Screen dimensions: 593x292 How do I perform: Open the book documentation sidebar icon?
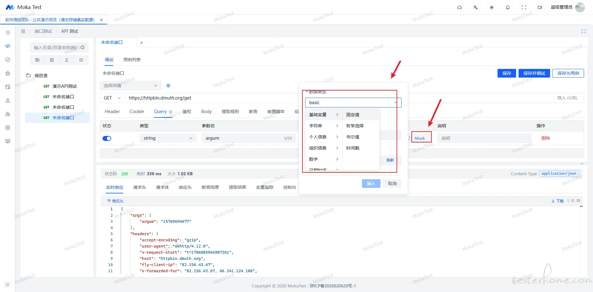pos(8,141)
